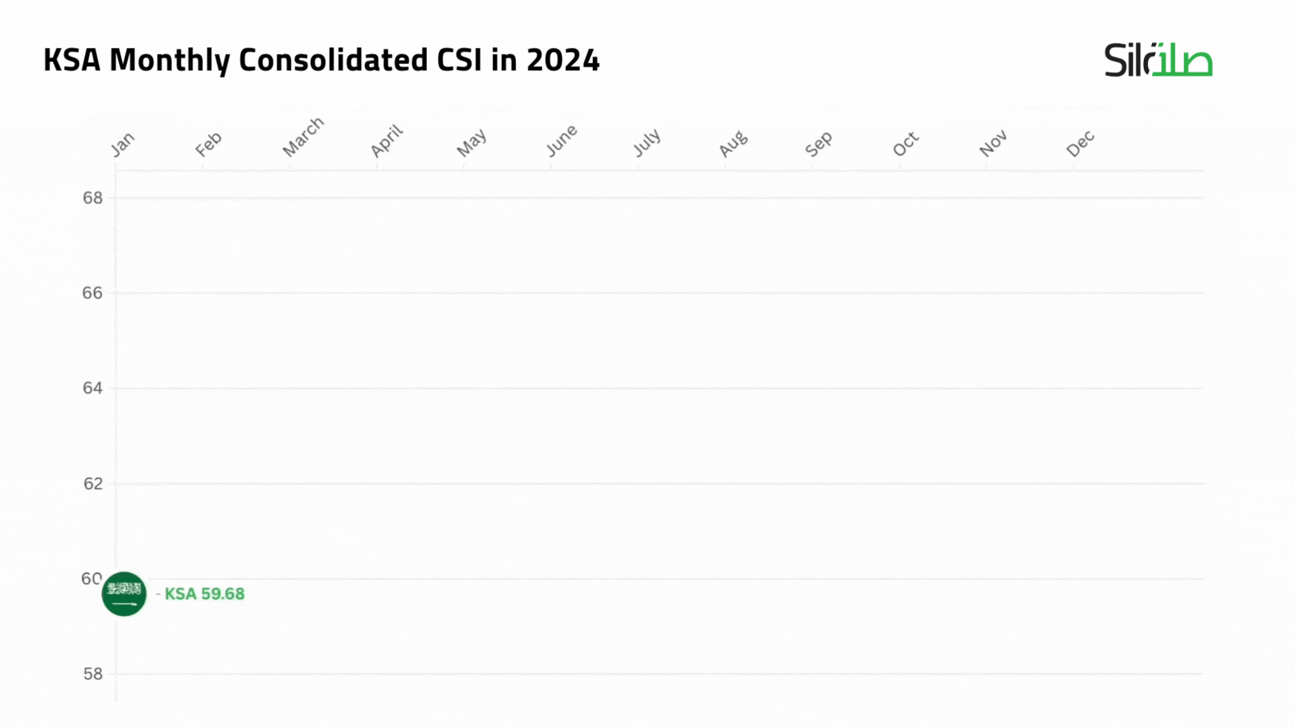1295x728 pixels.
Task: Click the 62 y-axis value
Action: coord(93,484)
